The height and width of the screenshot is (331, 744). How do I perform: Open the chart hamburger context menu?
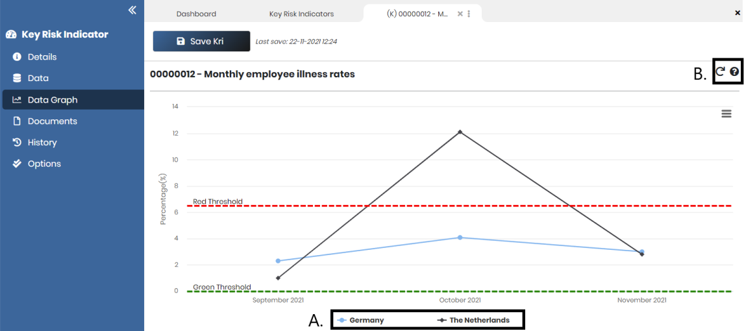coord(726,114)
